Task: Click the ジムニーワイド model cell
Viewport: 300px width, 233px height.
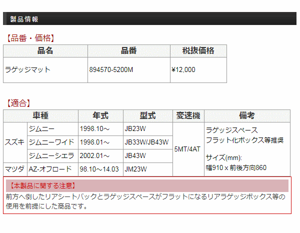Action: 51,142
